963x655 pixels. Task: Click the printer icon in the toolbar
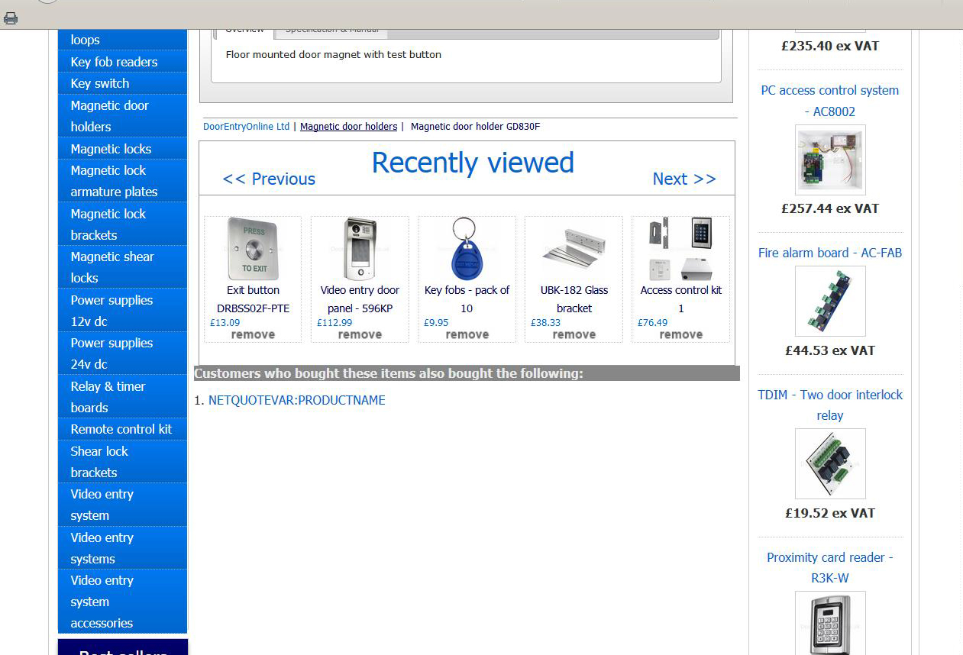click(x=11, y=18)
